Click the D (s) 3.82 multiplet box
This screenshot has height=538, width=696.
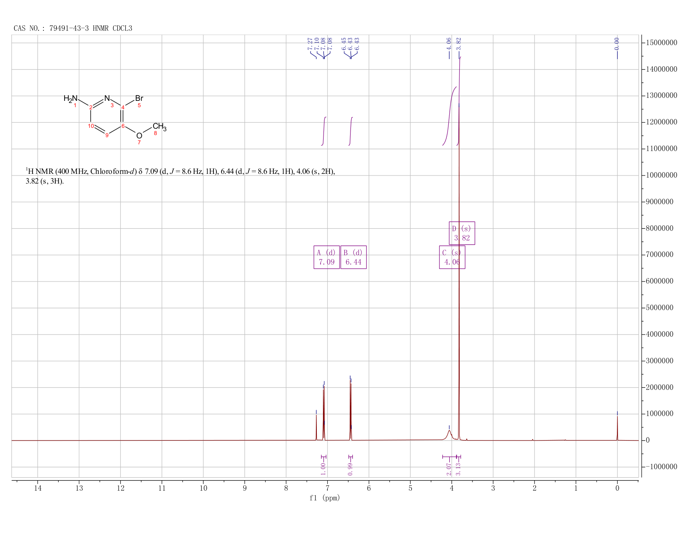click(462, 233)
